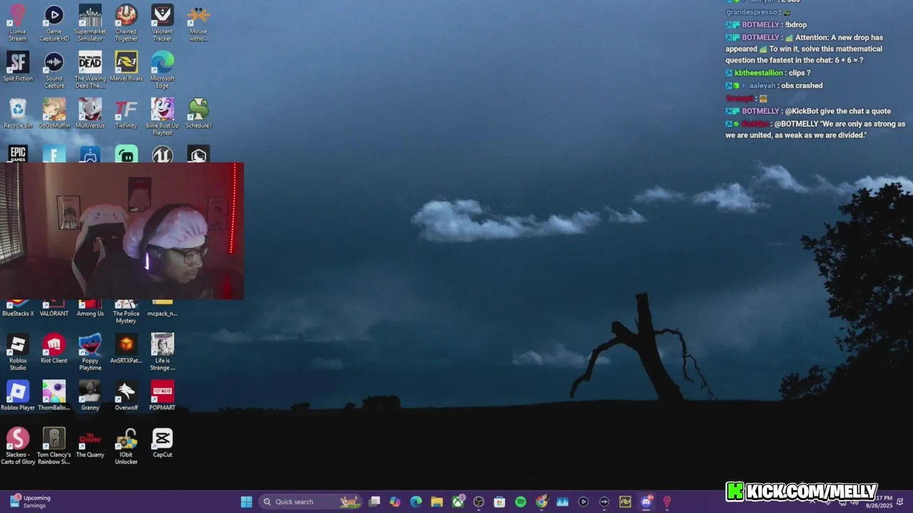Select the Chained Together shortcut
913x513 pixels.
pyautogui.click(x=126, y=23)
